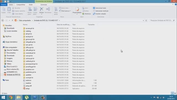
Task: Open the address bar history dropdown
Action: tap(143, 21)
